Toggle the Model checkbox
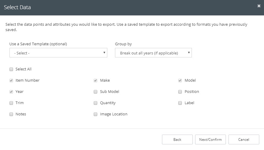Viewport: 264px width, 150px height. pyautogui.click(x=180, y=80)
